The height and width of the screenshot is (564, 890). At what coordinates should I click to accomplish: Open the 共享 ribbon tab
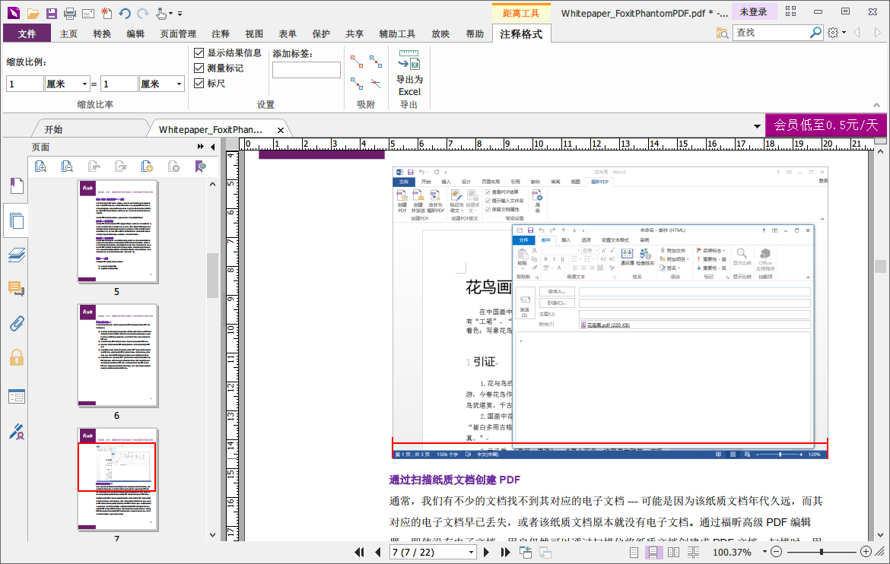[x=354, y=33]
